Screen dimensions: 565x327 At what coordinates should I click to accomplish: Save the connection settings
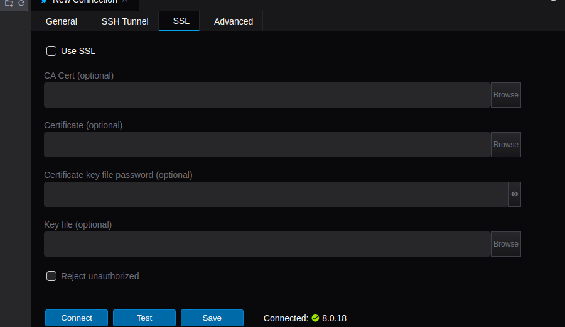212,318
